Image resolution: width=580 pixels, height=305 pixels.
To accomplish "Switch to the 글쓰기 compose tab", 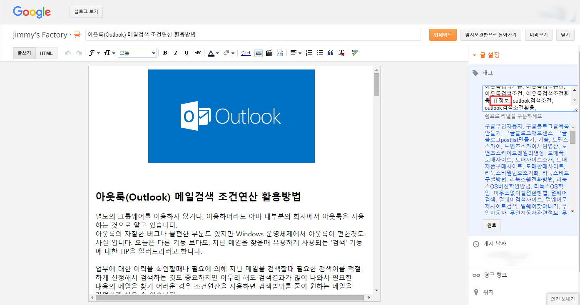I will [x=24, y=53].
